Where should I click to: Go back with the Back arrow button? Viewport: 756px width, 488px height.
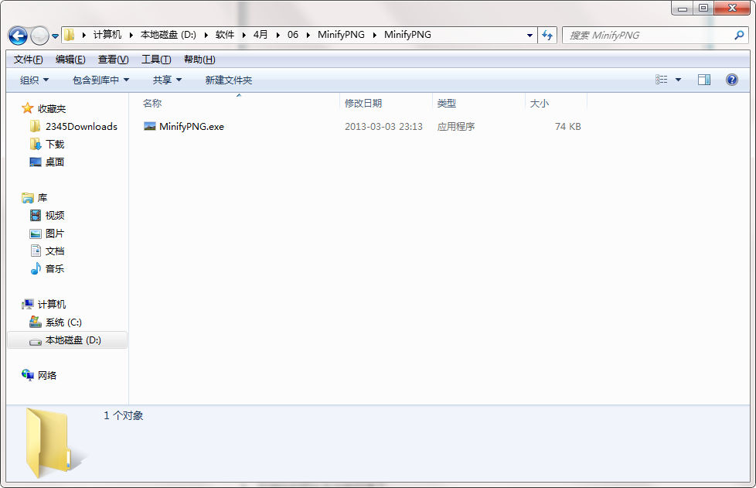coord(18,36)
